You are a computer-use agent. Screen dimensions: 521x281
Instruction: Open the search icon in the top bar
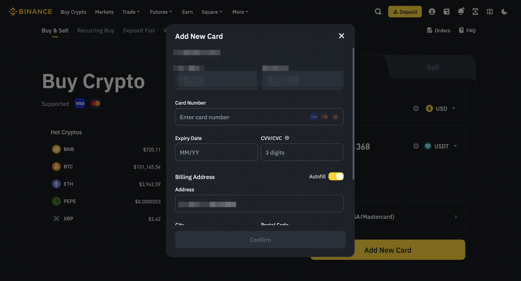coord(378,11)
